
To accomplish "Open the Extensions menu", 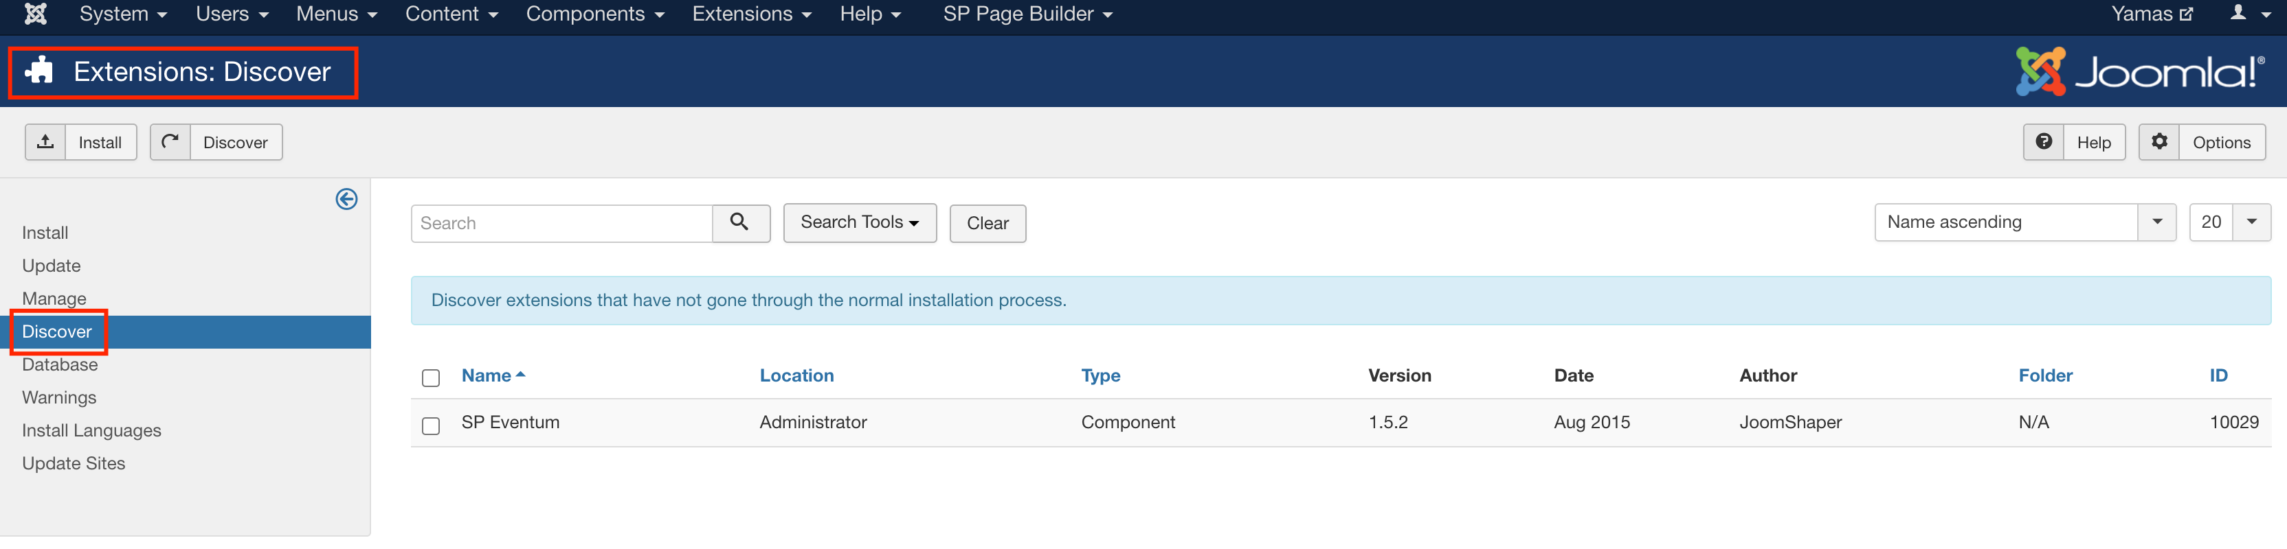I will [x=751, y=14].
